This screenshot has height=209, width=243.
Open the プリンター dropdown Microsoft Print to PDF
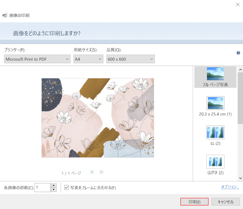pyautogui.click(x=37, y=59)
